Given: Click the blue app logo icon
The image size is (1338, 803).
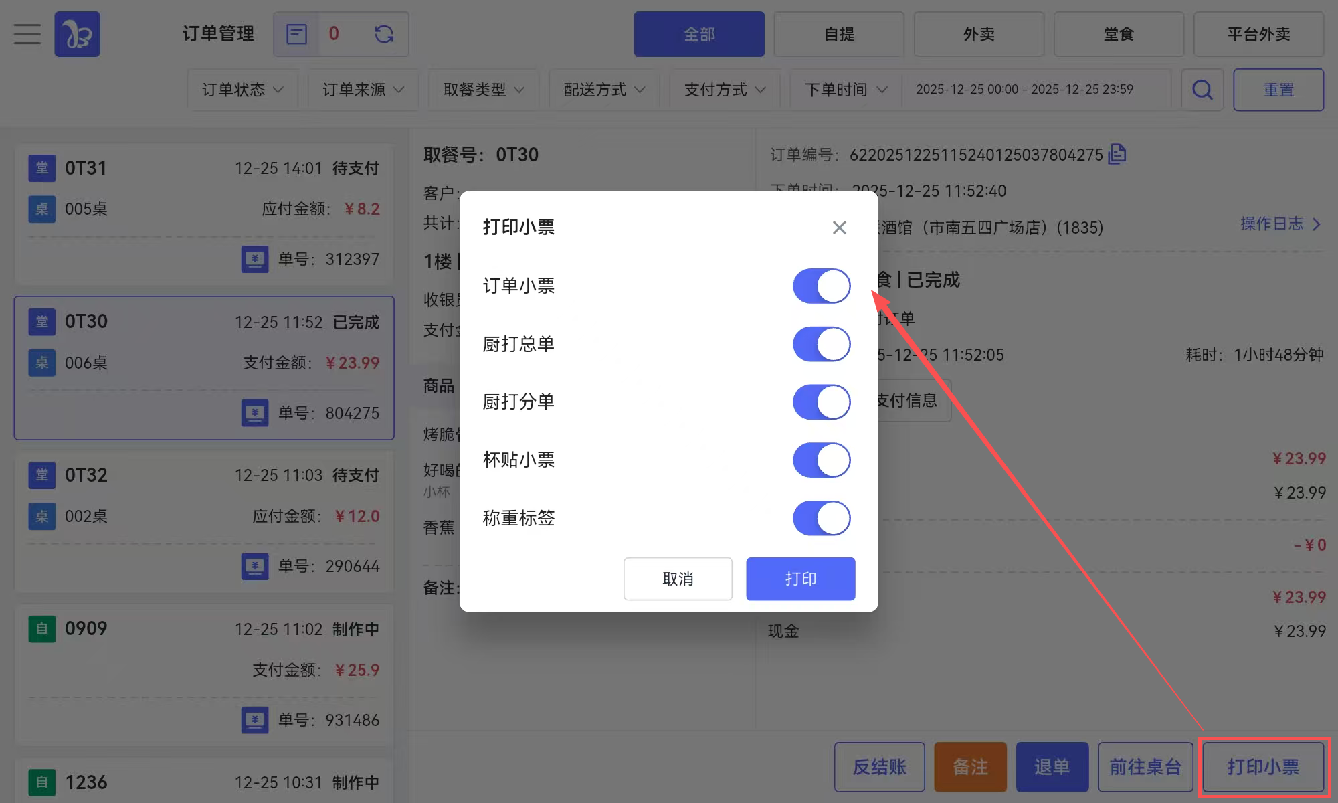Looking at the screenshot, I should (77, 34).
